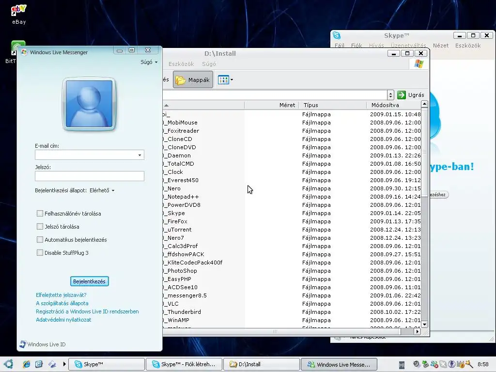The height and width of the screenshot is (372, 496).
Task: Toggle the Mappák folders pane button
Action: (x=193, y=80)
